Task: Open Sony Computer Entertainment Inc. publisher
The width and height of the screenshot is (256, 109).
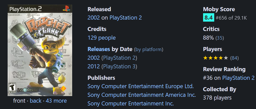Action: pyautogui.click(x=131, y=104)
